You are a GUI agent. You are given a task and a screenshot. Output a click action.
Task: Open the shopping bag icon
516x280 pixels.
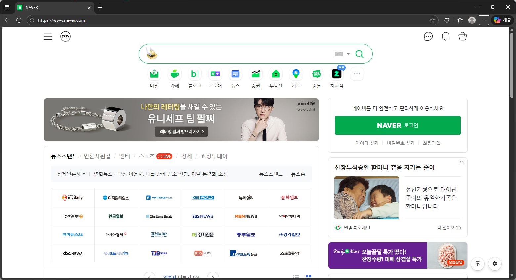(462, 36)
